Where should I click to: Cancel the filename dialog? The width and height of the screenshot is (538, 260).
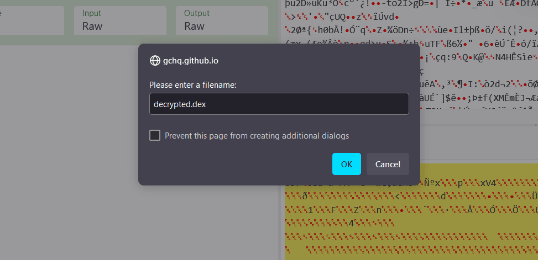[388, 164]
